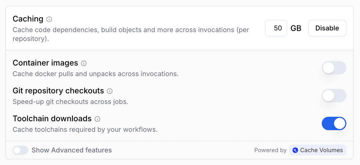Open the Container images info icon
360x165 pixels.
click(84, 63)
